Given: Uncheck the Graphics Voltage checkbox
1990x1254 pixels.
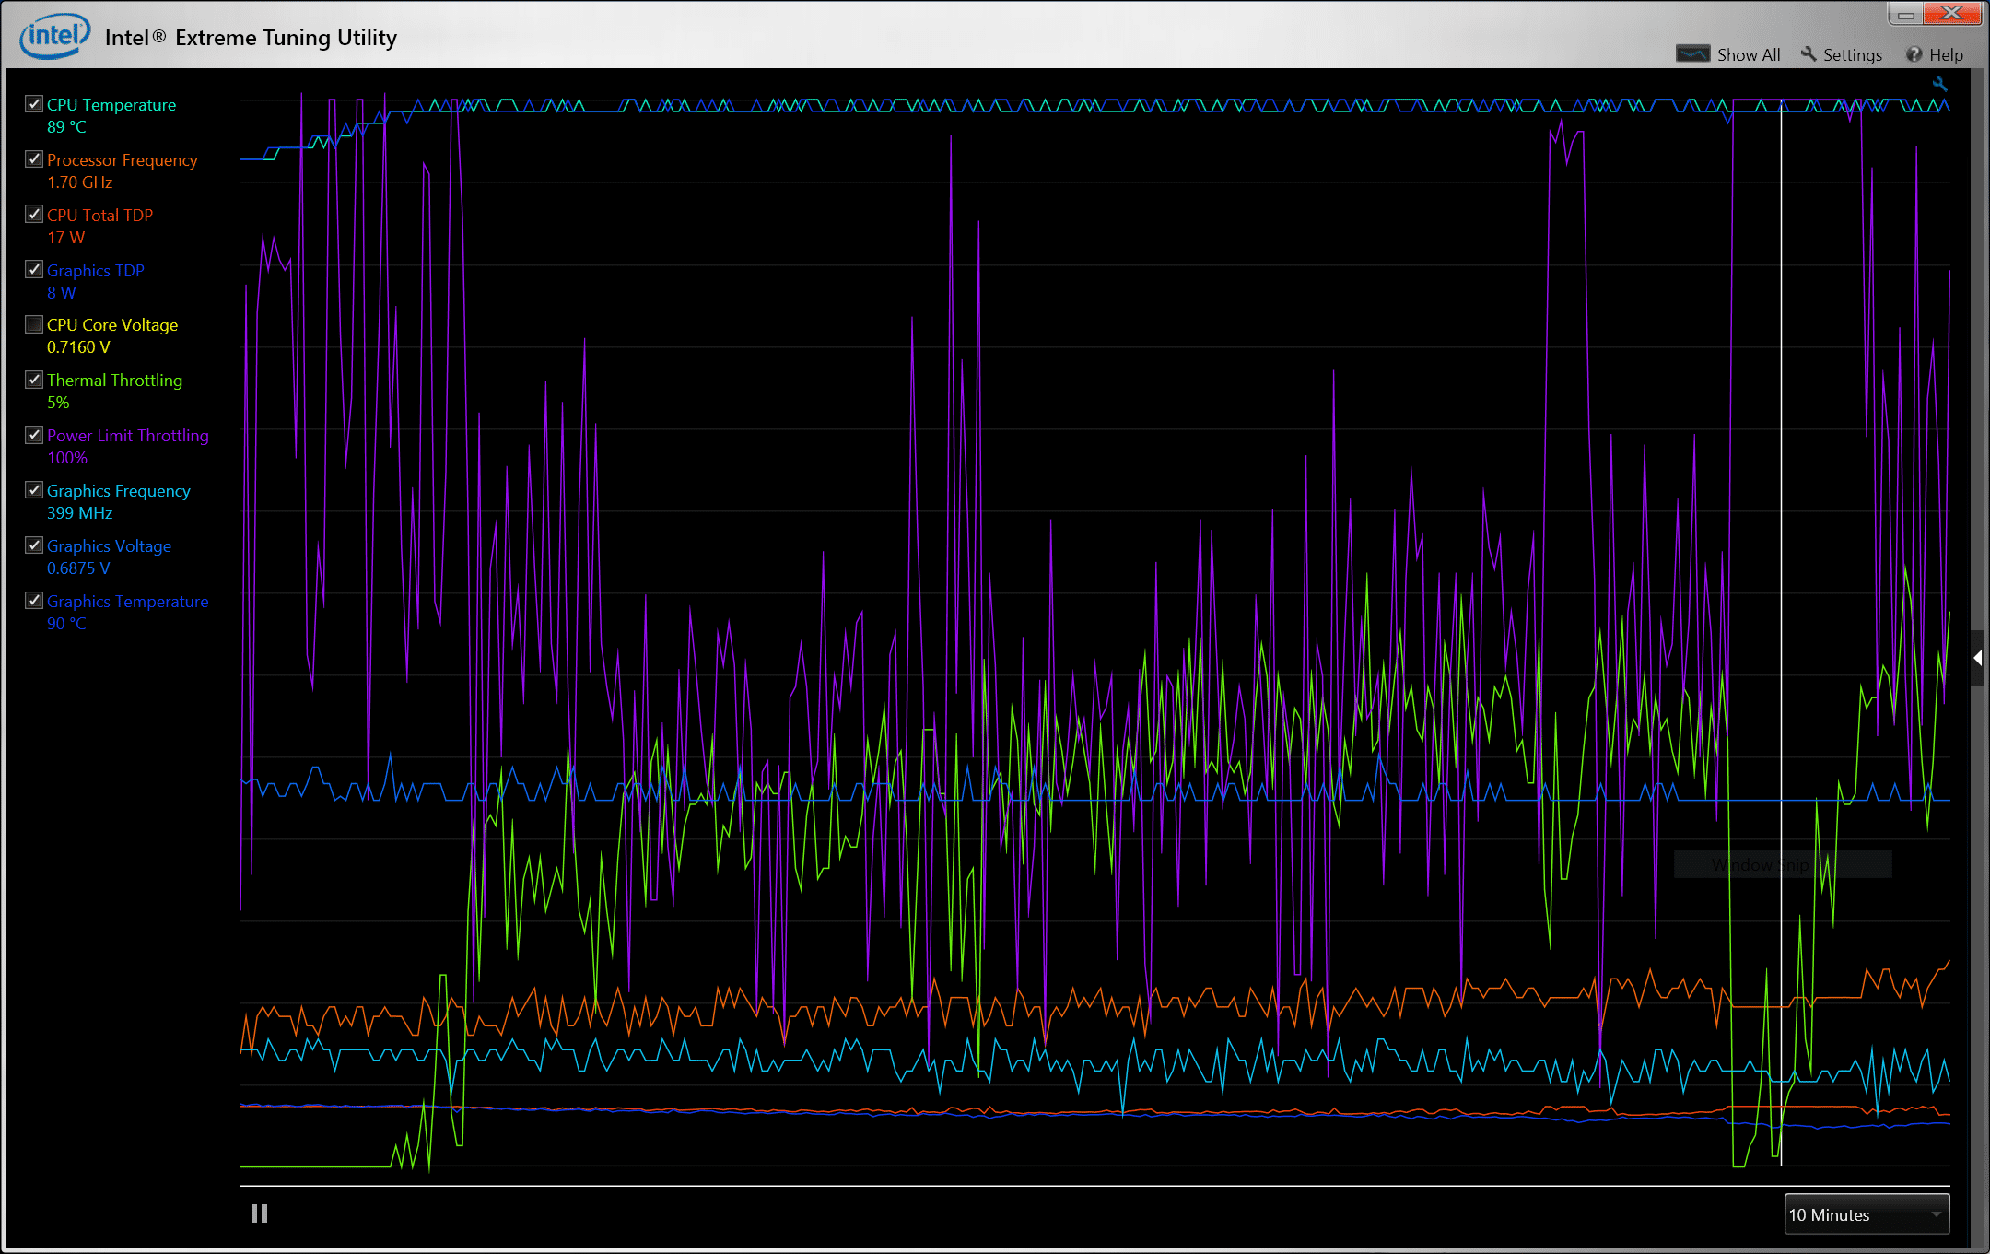Looking at the screenshot, I should pyautogui.click(x=34, y=545).
